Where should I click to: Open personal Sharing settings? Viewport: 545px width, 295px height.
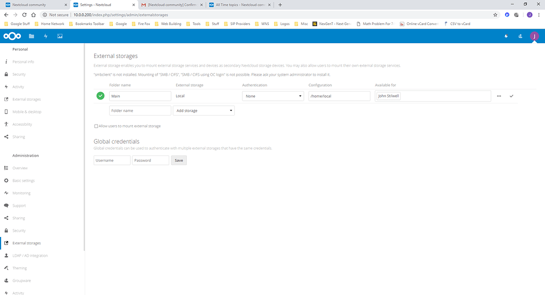tap(19, 137)
